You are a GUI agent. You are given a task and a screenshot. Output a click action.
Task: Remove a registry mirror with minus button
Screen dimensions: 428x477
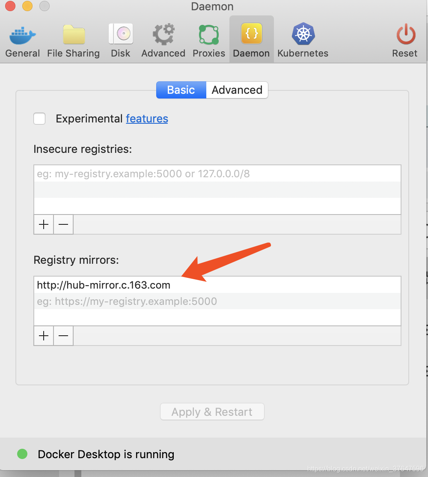(63, 336)
